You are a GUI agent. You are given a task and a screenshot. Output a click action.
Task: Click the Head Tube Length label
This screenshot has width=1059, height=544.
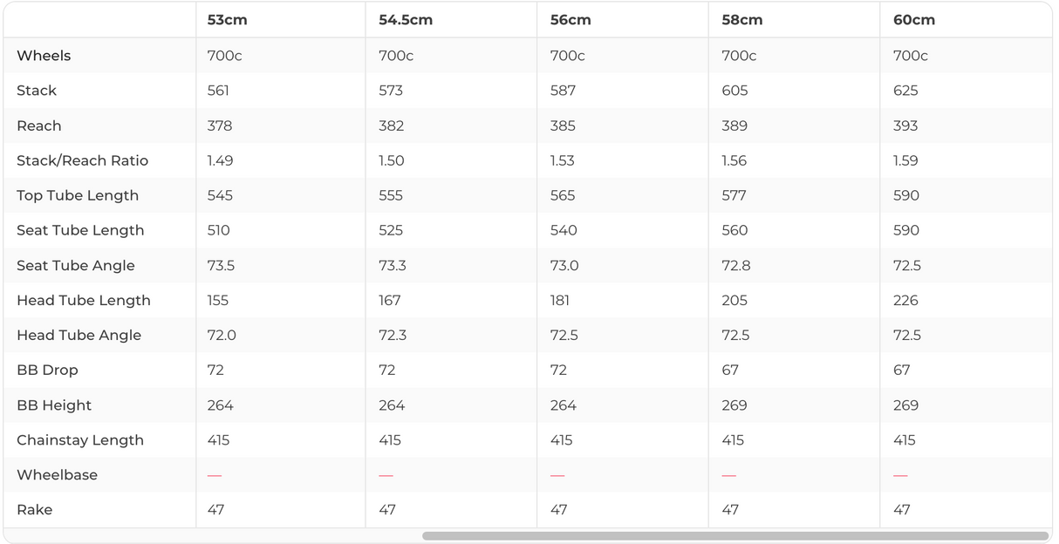coord(84,300)
